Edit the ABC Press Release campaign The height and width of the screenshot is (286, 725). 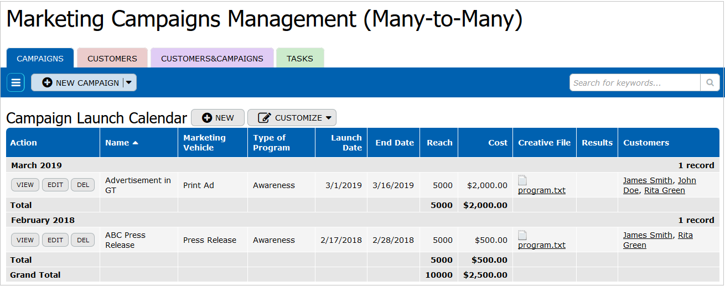[55, 240]
